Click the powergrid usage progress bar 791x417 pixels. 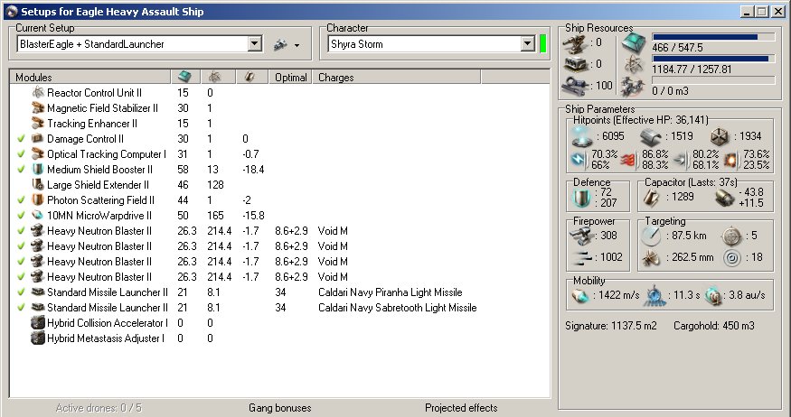pyautogui.click(x=713, y=59)
